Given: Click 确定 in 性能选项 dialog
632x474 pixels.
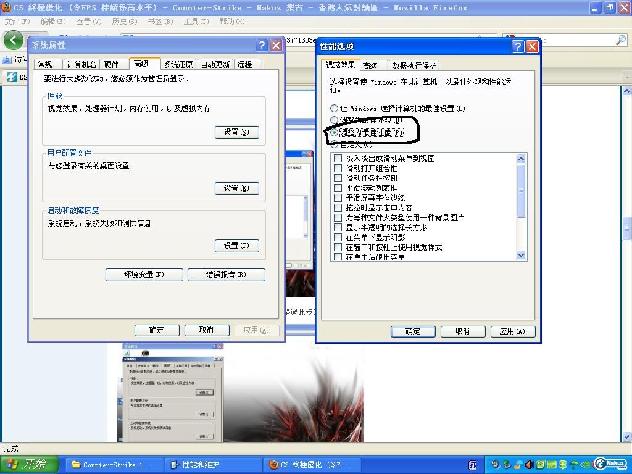Looking at the screenshot, I should (x=413, y=331).
